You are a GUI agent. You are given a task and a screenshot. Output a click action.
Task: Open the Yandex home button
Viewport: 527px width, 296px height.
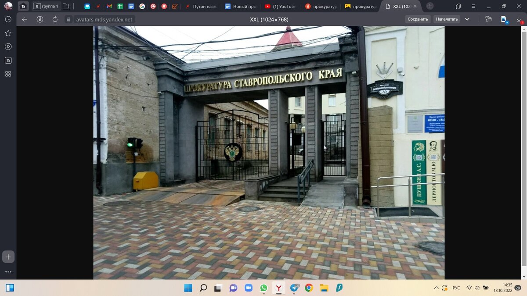[40, 19]
